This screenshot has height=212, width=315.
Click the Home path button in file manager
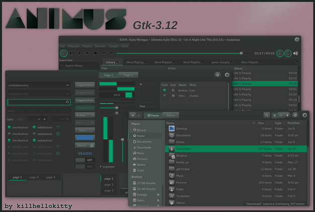click(x=153, y=116)
